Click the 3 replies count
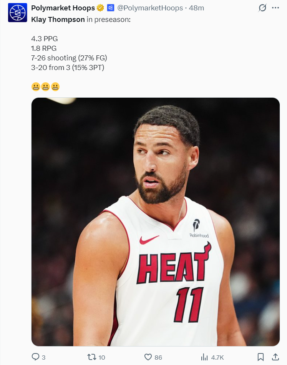This screenshot has height=365, width=287. 43,357
